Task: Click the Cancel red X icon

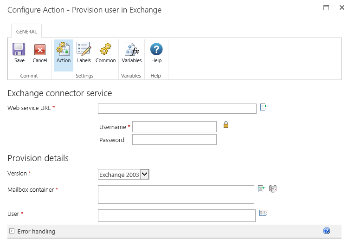Action: [x=40, y=50]
